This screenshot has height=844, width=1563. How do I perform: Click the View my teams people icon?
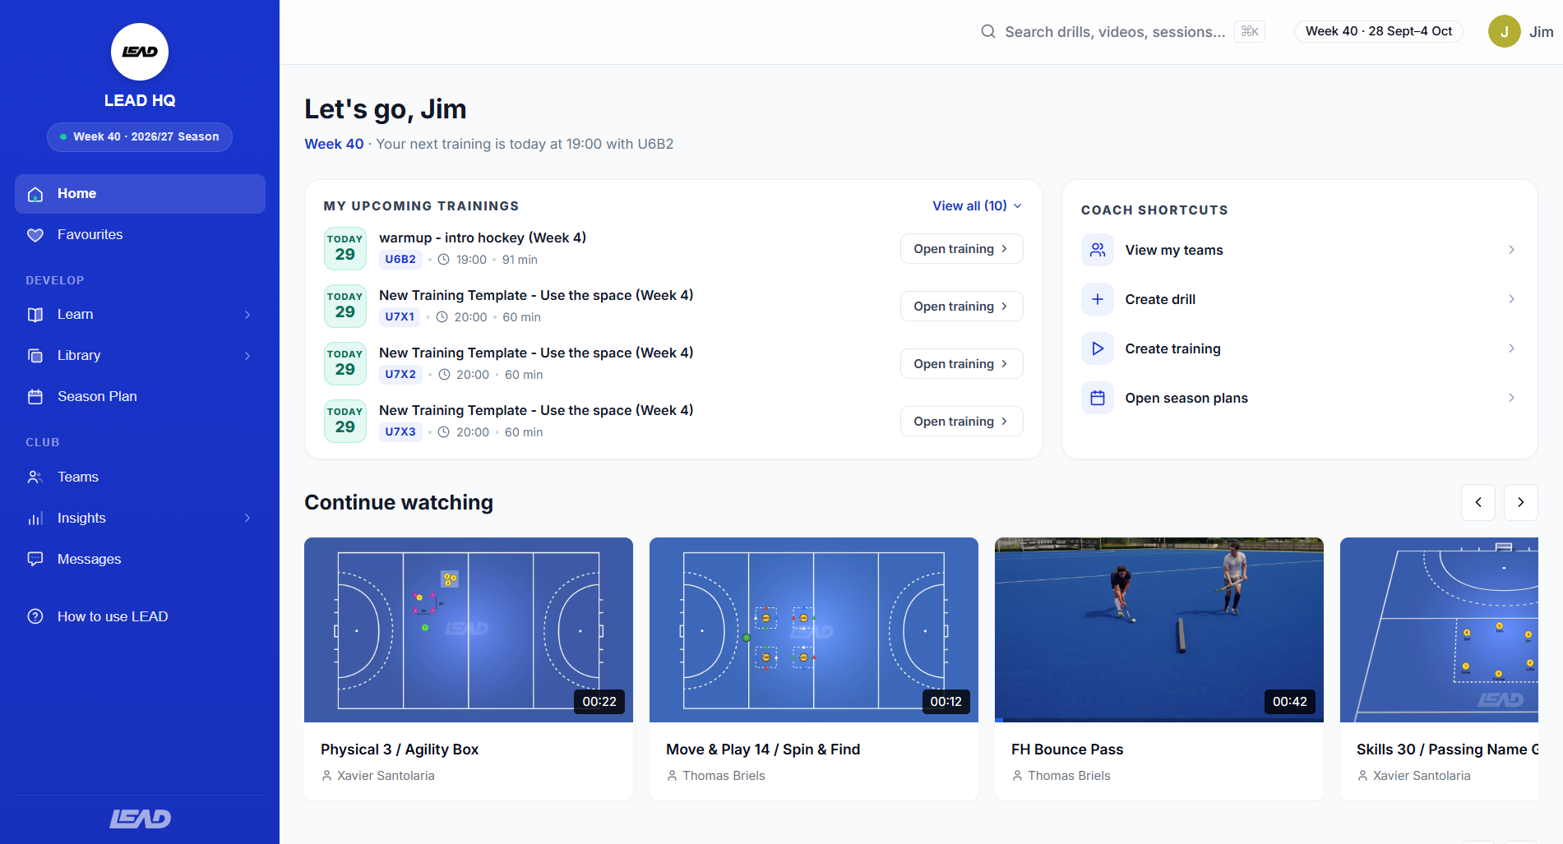[1098, 250]
